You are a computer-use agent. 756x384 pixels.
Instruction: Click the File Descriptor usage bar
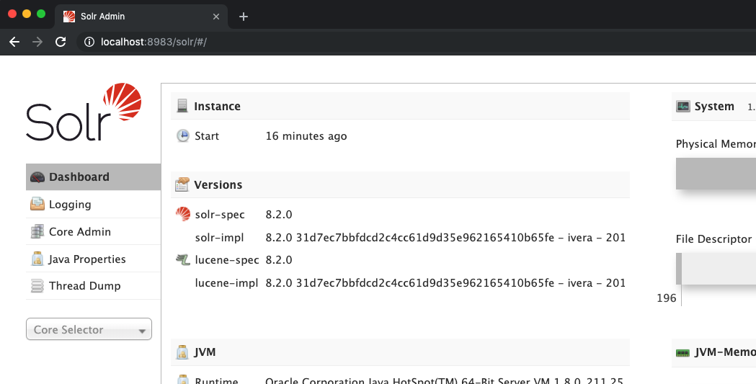(x=718, y=268)
